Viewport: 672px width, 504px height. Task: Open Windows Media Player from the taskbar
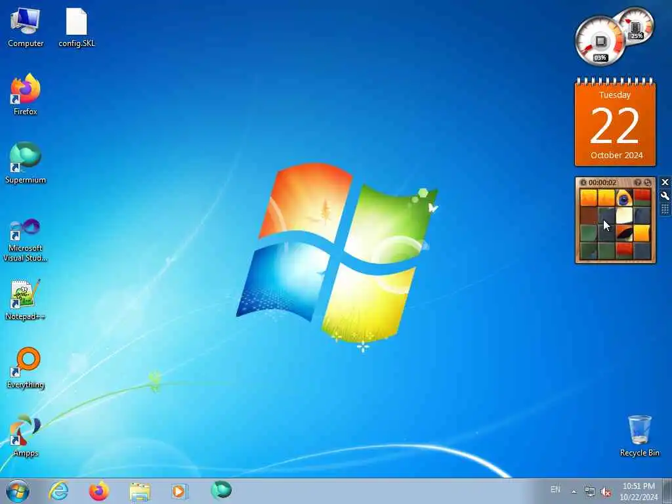tap(179, 491)
